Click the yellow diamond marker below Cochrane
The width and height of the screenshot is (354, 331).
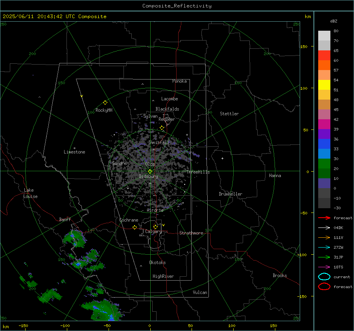coord(135,227)
